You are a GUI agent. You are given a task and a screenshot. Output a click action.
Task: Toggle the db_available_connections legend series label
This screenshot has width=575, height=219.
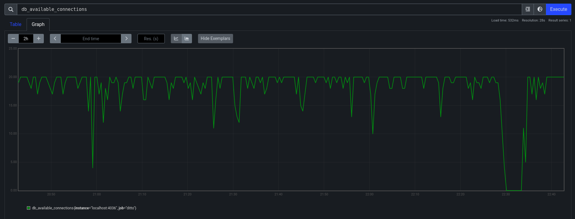tap(84, 208)
